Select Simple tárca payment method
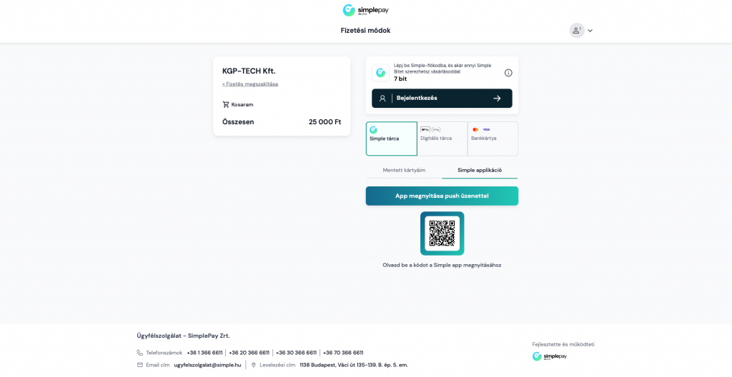Viewport: 732px width, 377px height. tap(391, 139)
